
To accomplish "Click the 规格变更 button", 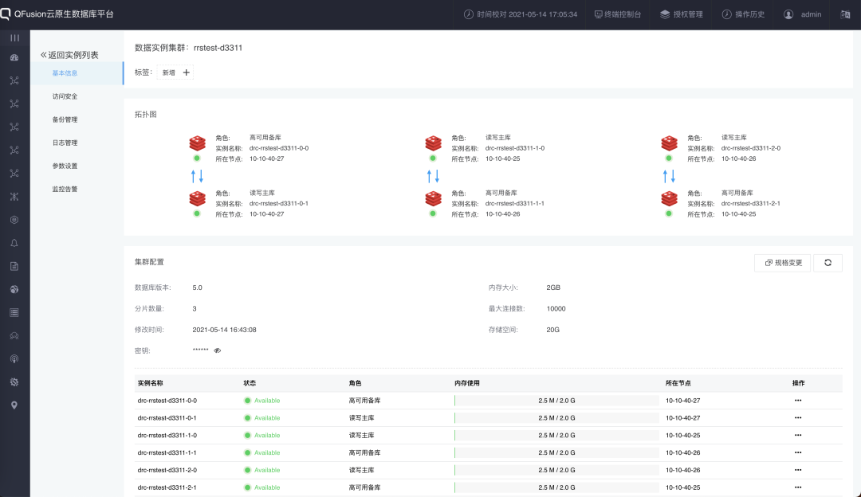I will pyautogui.click(x=783, y=263).
